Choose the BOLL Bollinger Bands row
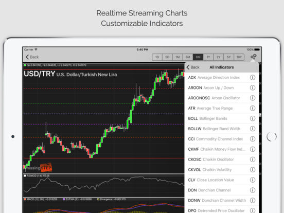 [221, 118]
